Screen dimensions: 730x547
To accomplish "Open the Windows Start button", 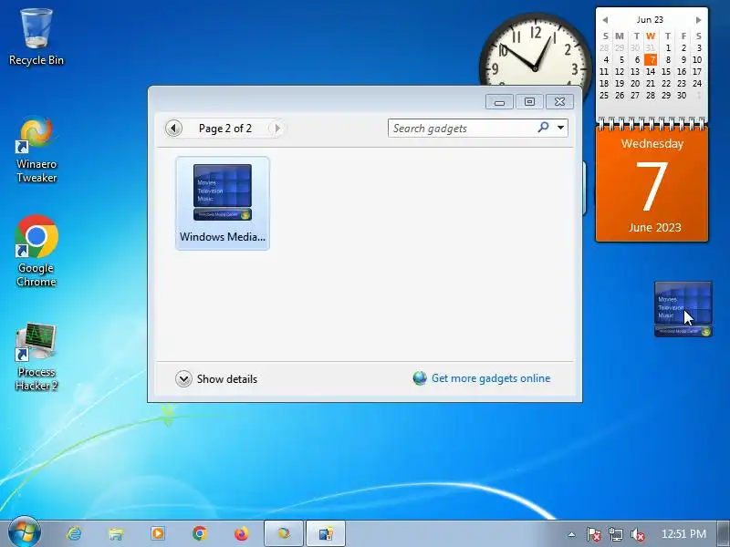I will click(25, 533).
